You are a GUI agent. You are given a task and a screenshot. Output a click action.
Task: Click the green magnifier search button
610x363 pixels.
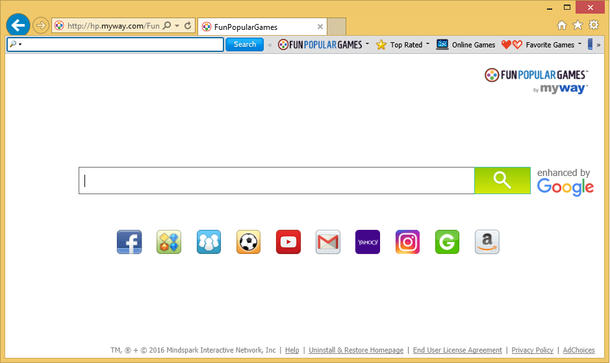(502, 181)
